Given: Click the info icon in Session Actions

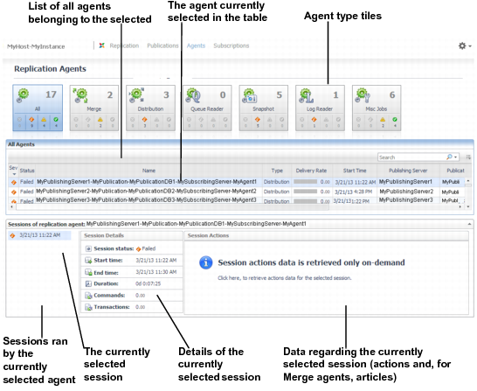Looking at the screenshot, I should (x=205, y=262).
